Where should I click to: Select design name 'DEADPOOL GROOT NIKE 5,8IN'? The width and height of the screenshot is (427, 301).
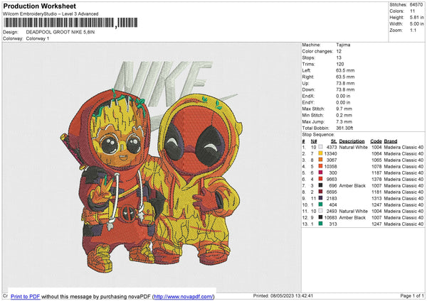pyautogui.click(x=60, y=32)
